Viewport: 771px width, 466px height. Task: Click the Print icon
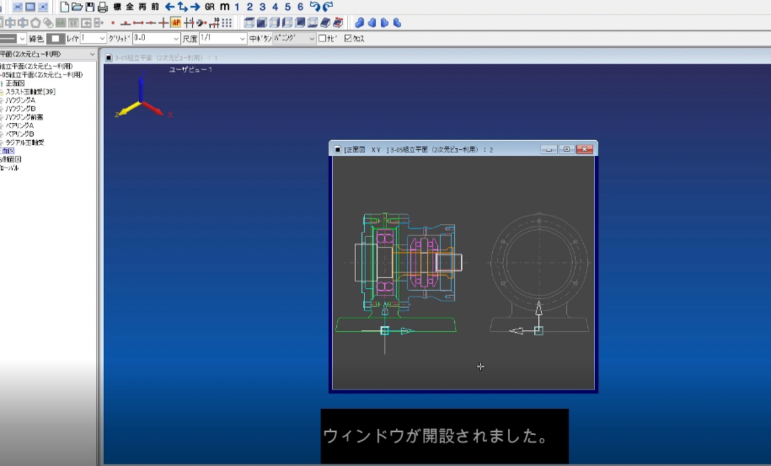pos(102,7)
